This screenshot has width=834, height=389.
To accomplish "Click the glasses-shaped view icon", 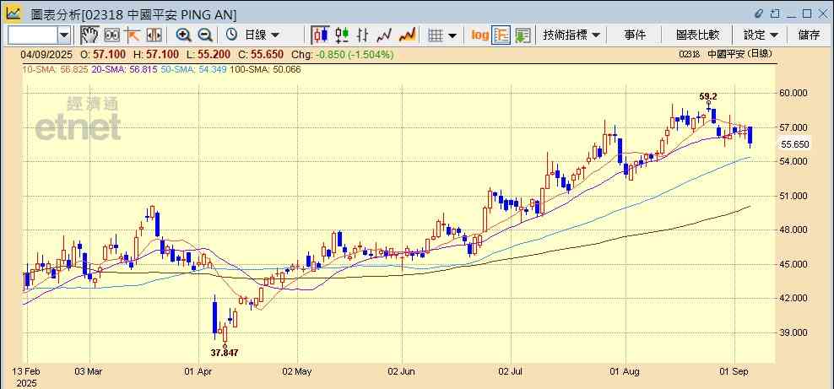I will 111,35.
